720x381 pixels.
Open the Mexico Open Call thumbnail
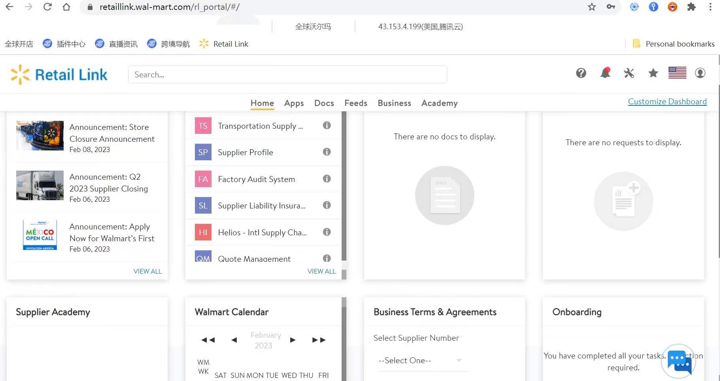point(40,235)
